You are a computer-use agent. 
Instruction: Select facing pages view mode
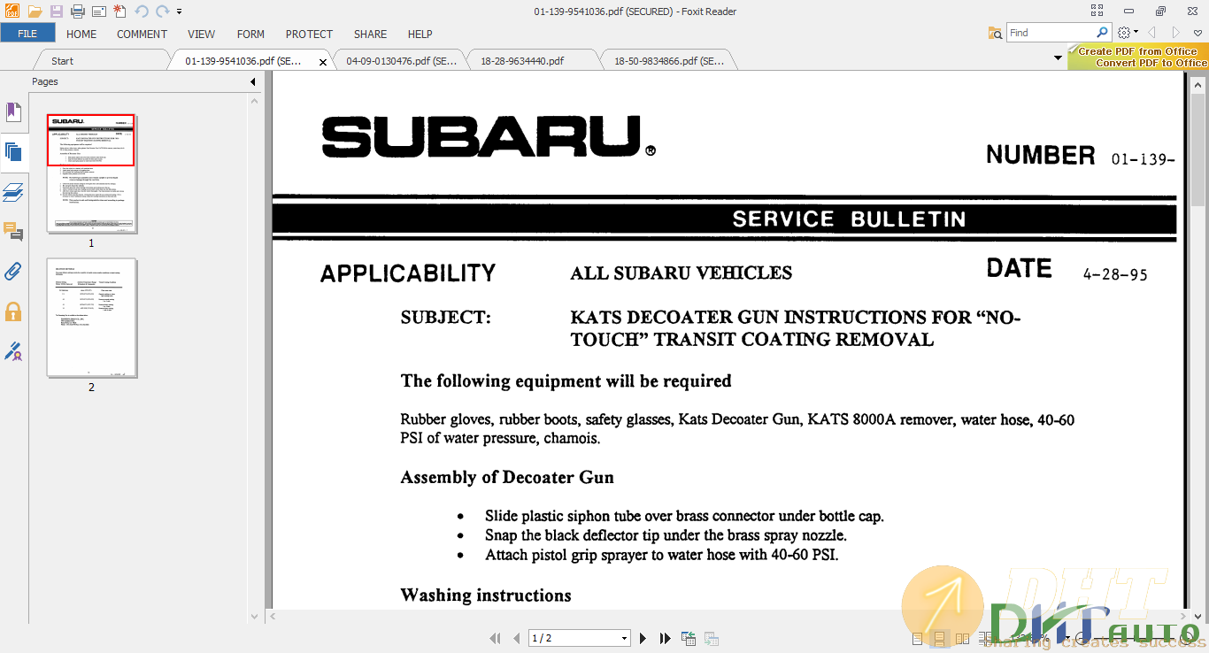[x=962, y=638]
